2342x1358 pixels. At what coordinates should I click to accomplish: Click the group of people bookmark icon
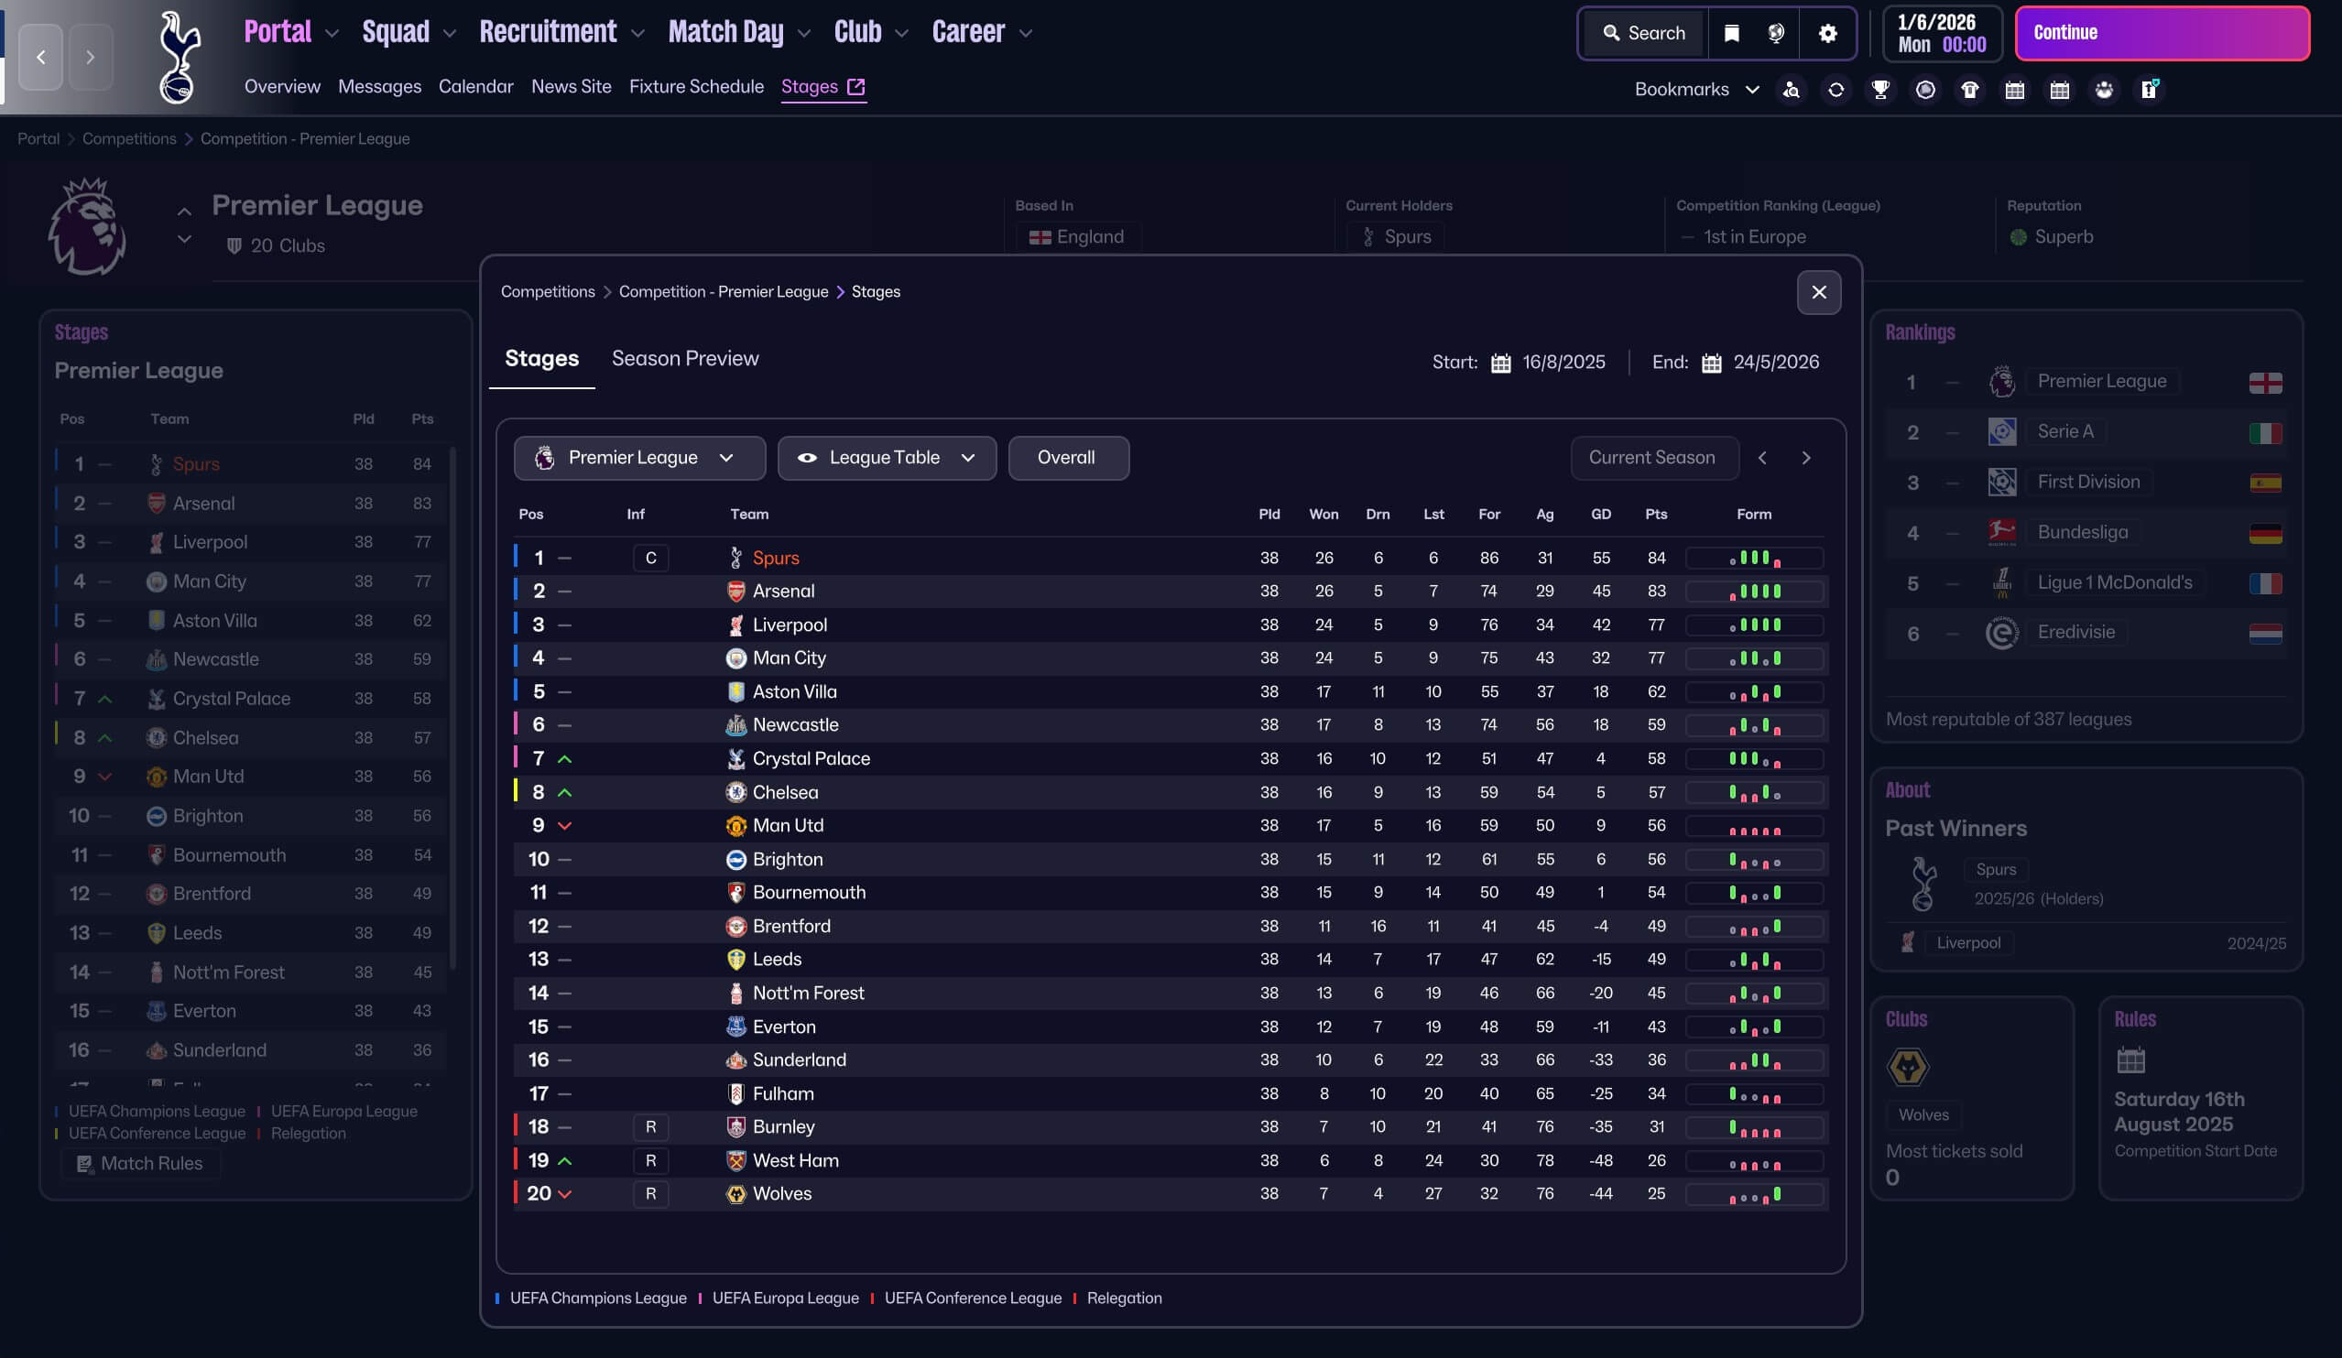pyautogui.click(x=2104, y=89)
